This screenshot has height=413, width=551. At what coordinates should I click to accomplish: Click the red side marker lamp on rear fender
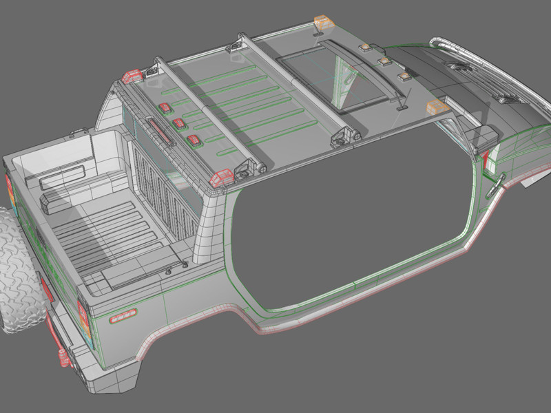[x=122, y=316]
